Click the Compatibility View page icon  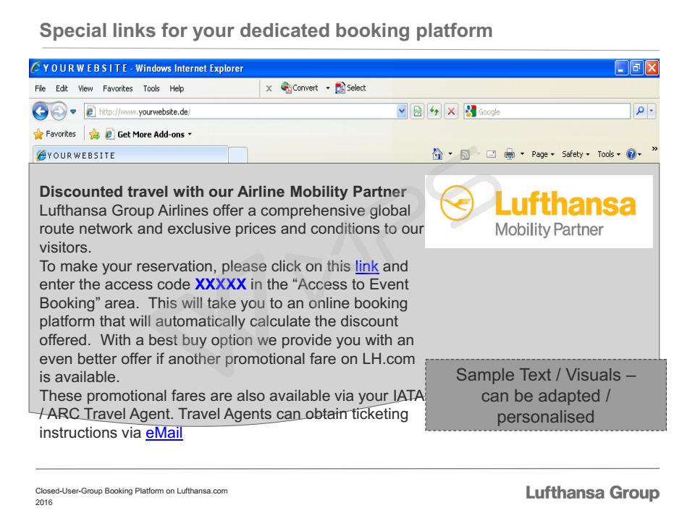[x=417, y=111]
